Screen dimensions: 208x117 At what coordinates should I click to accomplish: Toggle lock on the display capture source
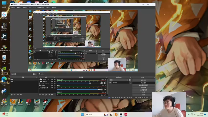pos(55,88)
